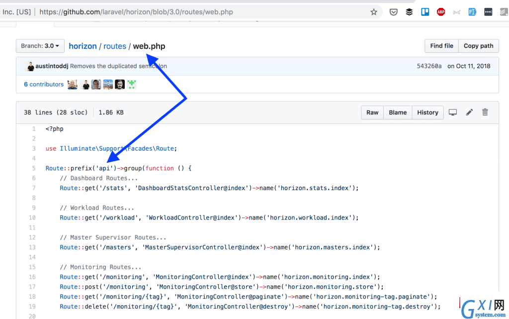This screenshot has height=319, width=509.
Task: Click the Find file button
Action: [x=441, y=46]
